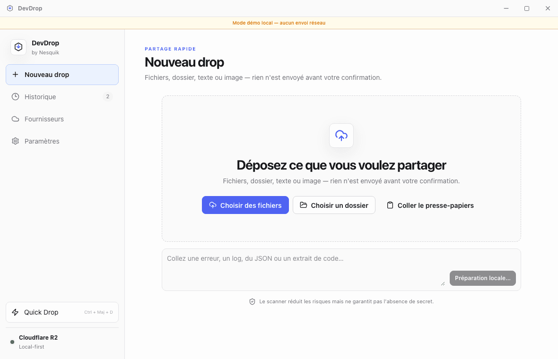This screenshot has width=558, height=359.
Task: Close the DevDrop window
Action: pyautogui.click(x=548, y=8)
